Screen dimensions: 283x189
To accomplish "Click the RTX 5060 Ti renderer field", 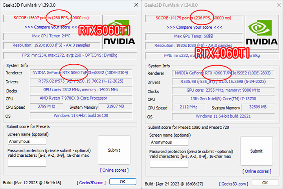I will [x=81, y=73].
